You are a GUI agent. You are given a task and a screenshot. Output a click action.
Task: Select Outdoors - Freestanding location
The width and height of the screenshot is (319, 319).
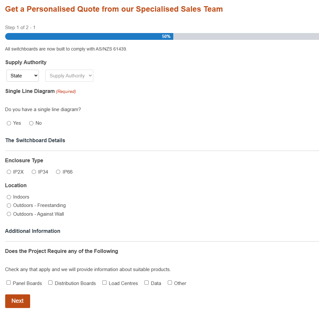click(x=9, y=205)
